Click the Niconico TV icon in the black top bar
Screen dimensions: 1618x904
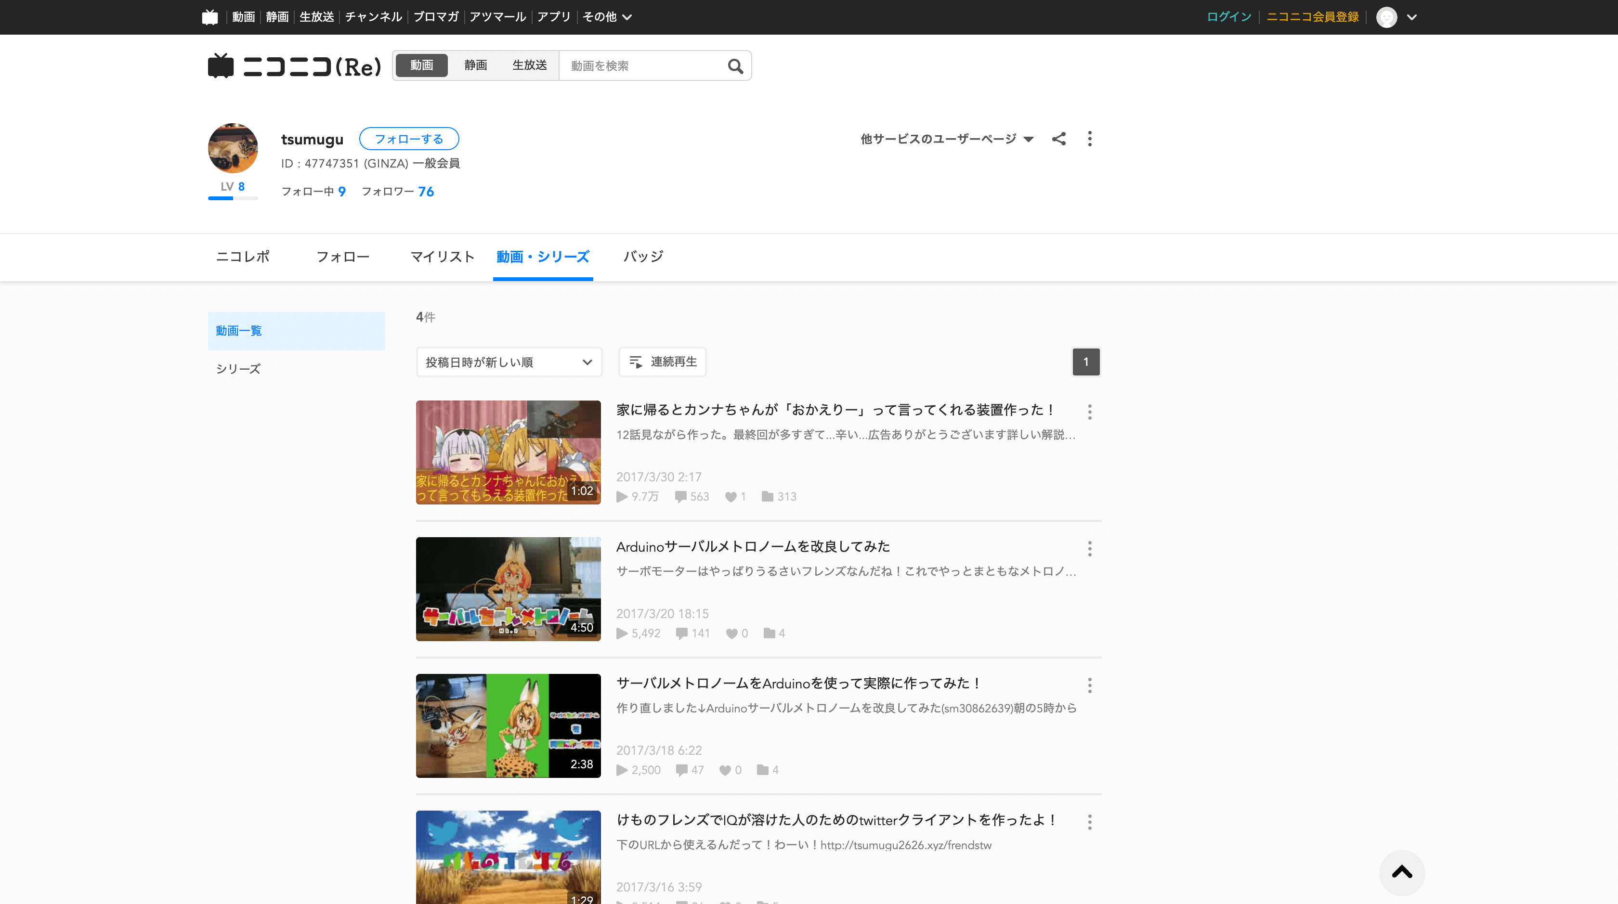pos(210,16)
